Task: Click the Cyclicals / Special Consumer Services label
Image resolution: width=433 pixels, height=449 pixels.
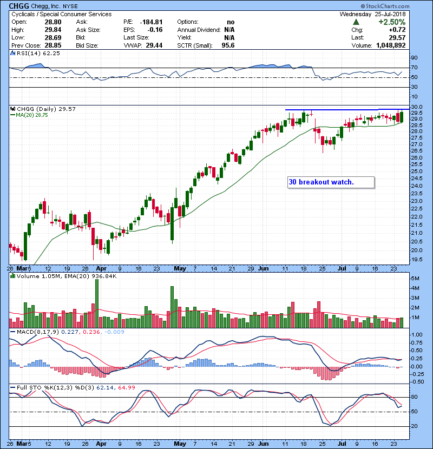Action: pos(62,14)
